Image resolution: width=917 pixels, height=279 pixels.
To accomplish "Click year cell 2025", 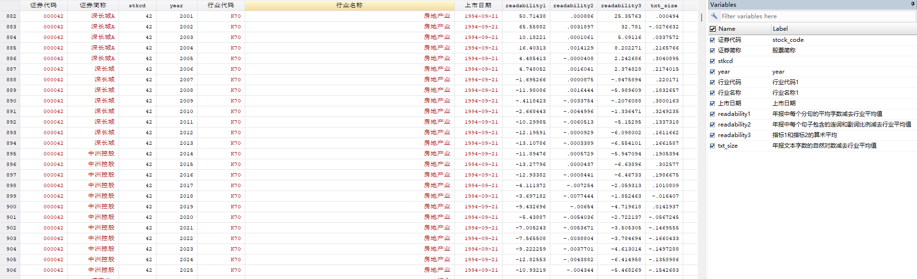I will tap(177, 270).
